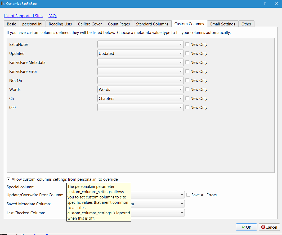Viewport: 282px width, 235px height.
Task: Open the Email Settings tab
Action: [223, 24]
